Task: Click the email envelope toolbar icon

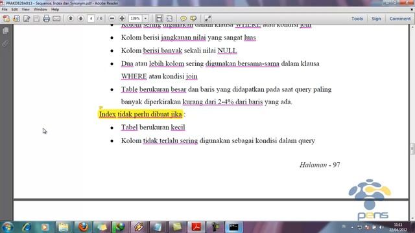Action: (x=56, y=19)
